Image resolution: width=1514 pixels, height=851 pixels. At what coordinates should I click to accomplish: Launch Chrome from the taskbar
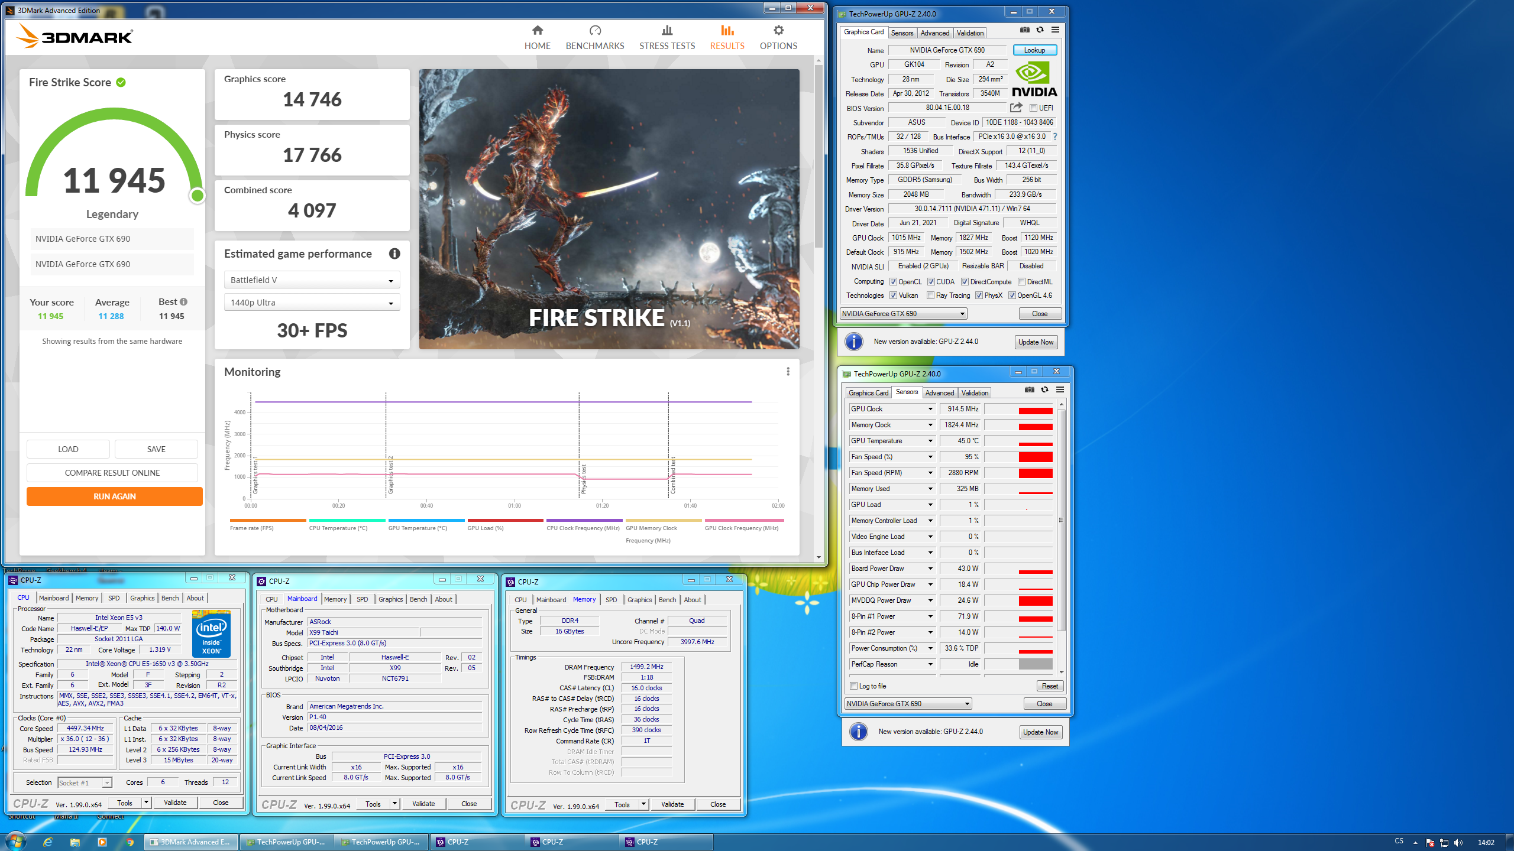(x=130, y=842)
